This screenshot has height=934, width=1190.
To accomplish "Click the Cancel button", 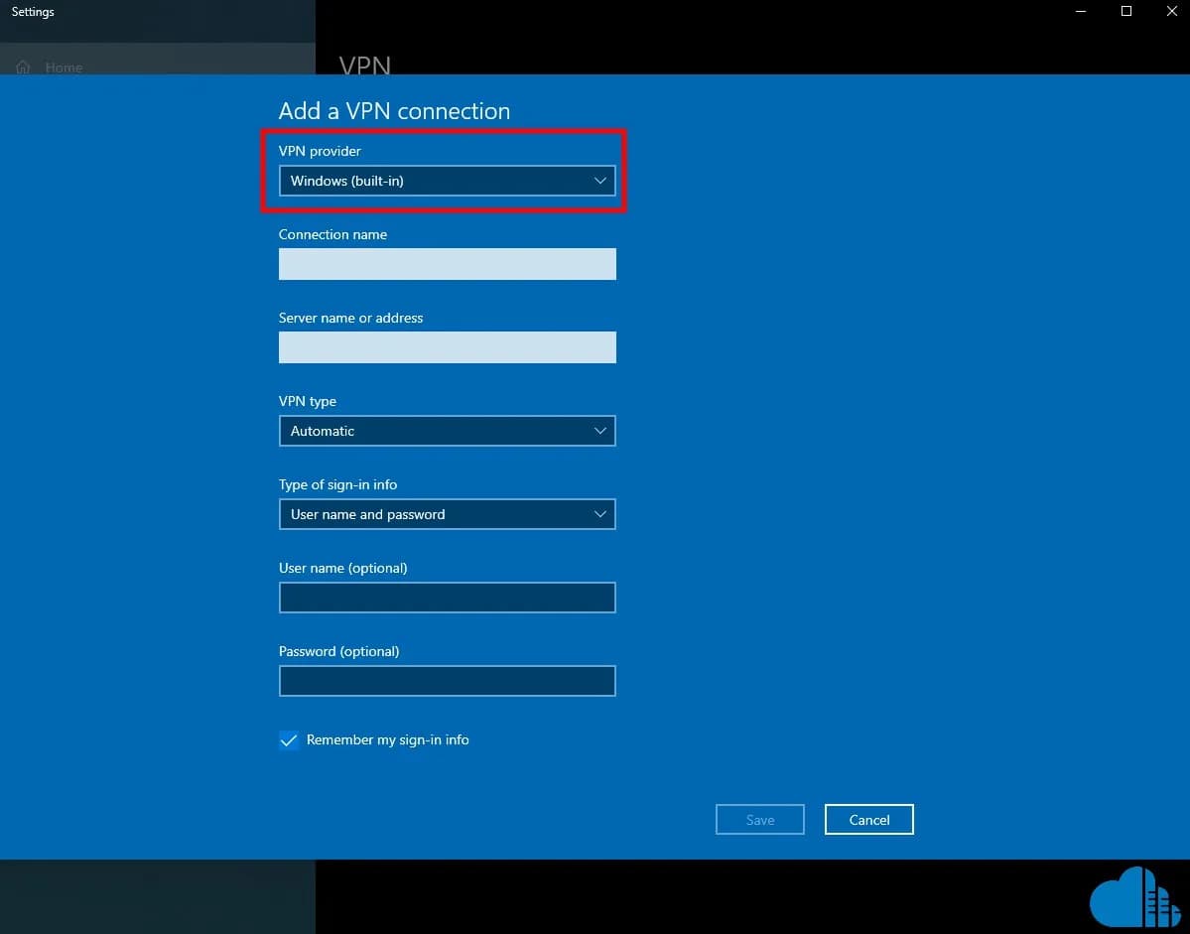I will [x=869, y=820].
